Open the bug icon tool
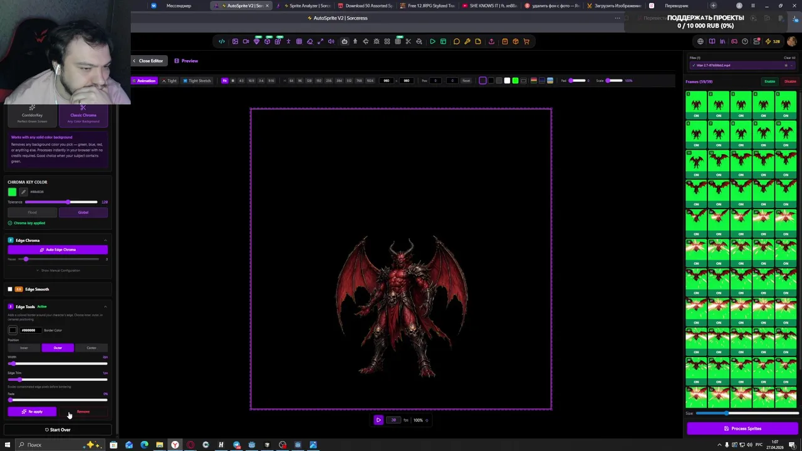 coord(376,41)
